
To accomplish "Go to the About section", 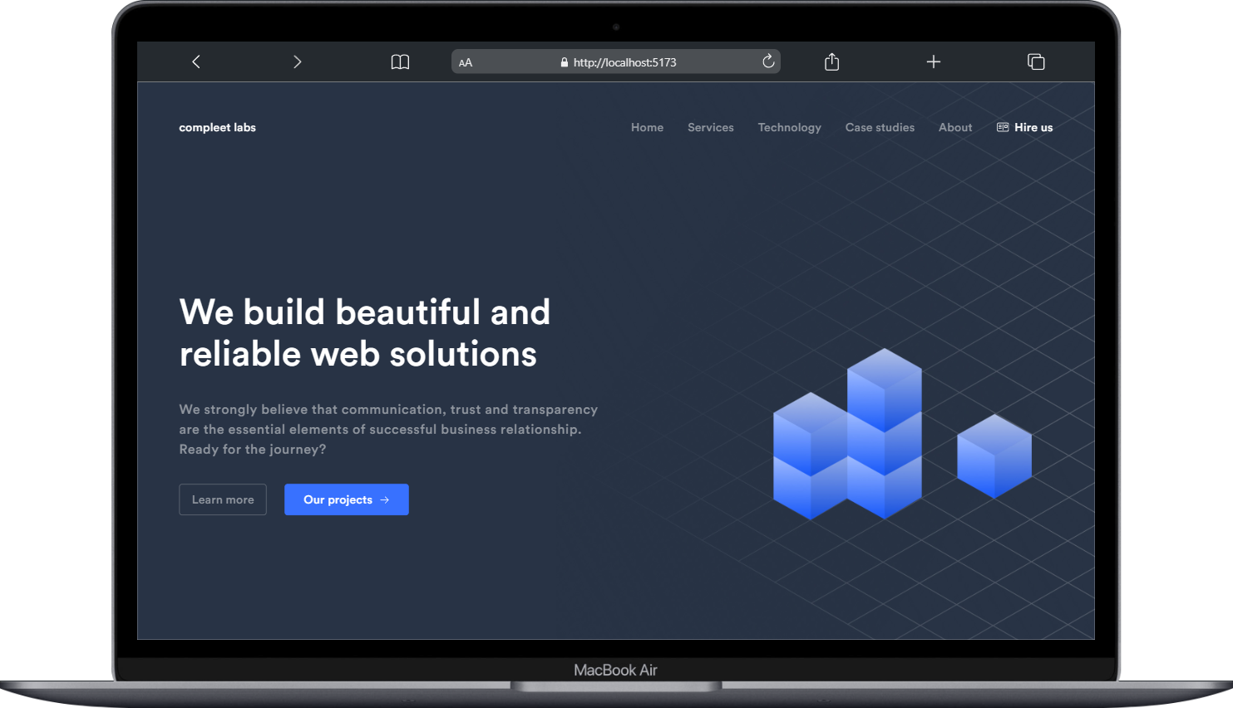I will tap(954, 127).
